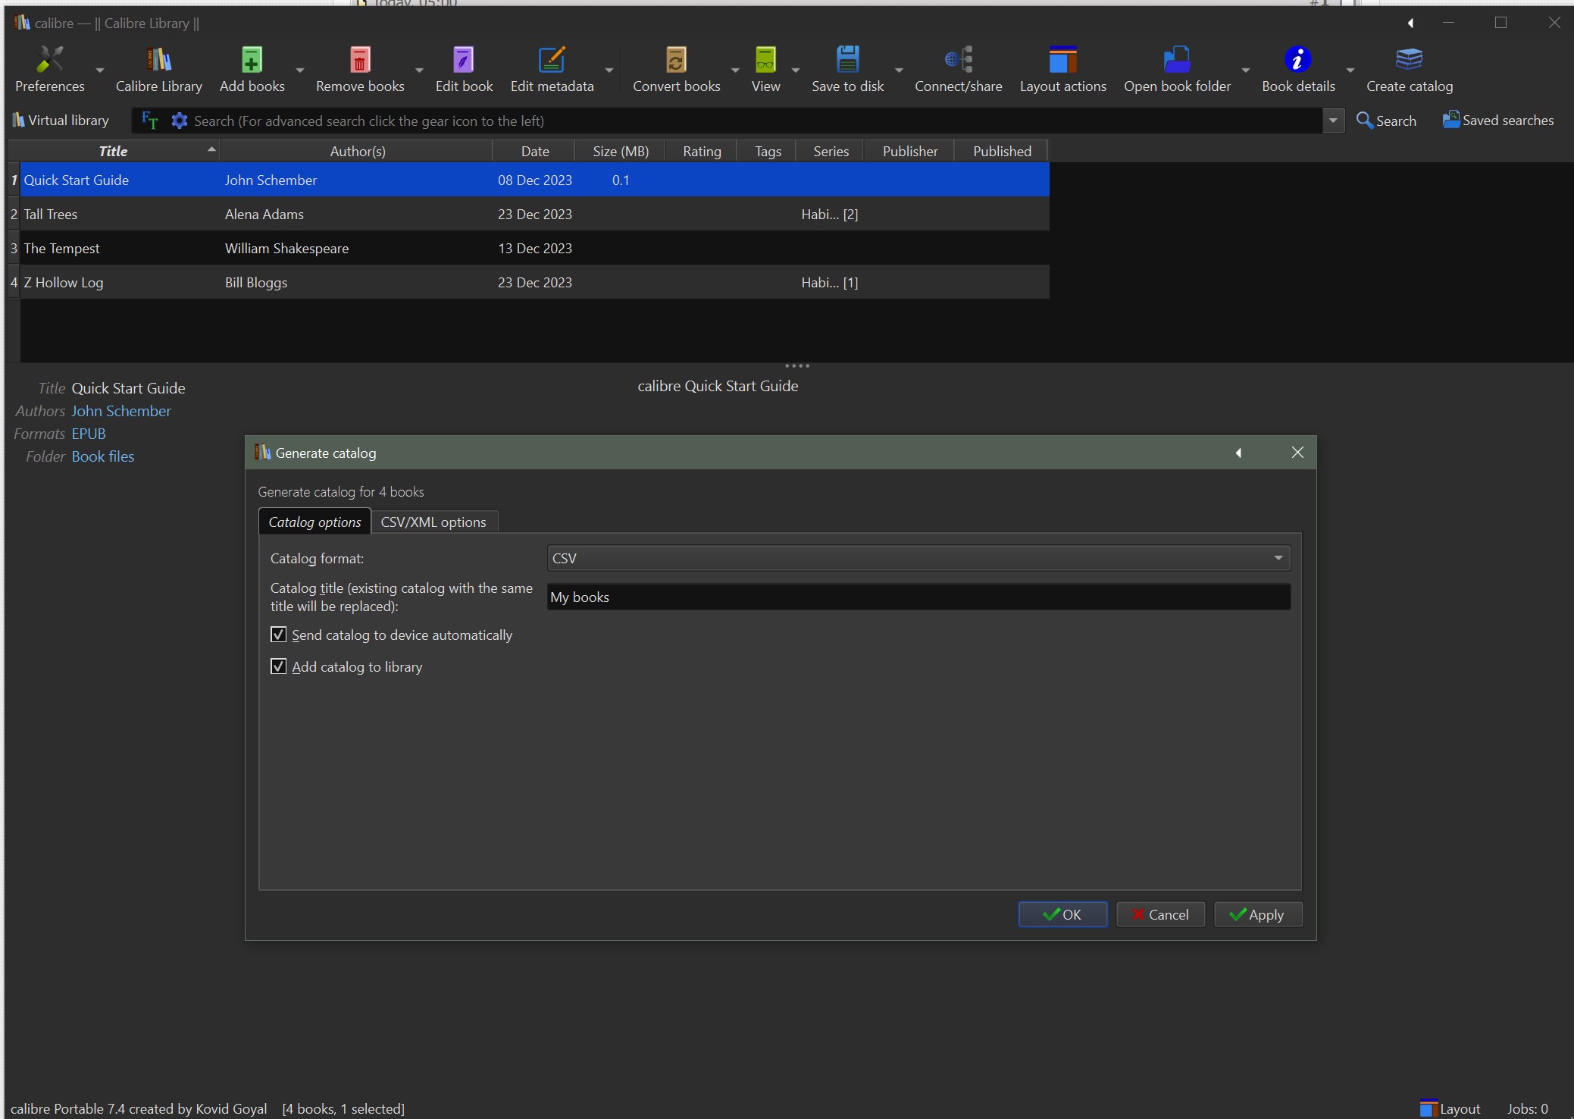The image size is (1574, 1119).
Task: Uncheck Send catalog to device automatically
Action: (279, 635)
